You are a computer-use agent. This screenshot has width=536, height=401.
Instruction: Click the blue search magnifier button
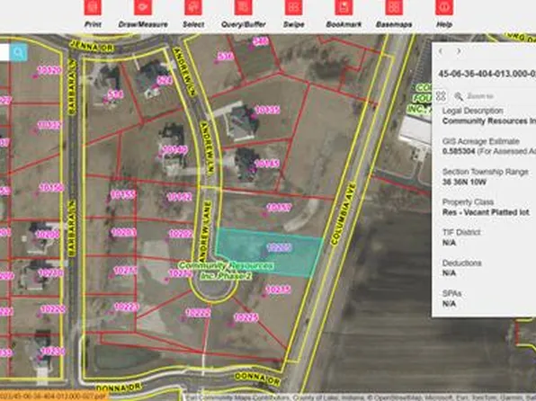(x=19, y=53)
